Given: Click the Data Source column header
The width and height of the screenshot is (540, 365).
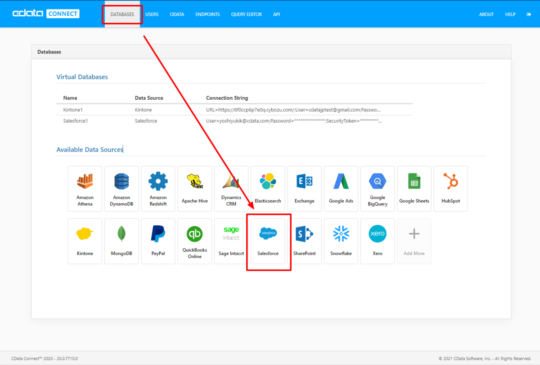Looking at the screenshot, I should click(x=149, y=98).
